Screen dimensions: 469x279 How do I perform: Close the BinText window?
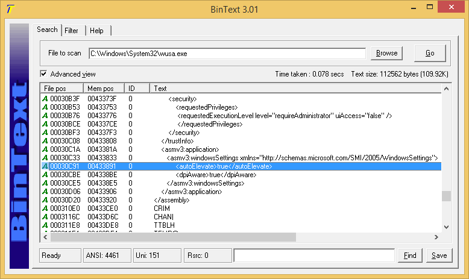tap(452, 7)
